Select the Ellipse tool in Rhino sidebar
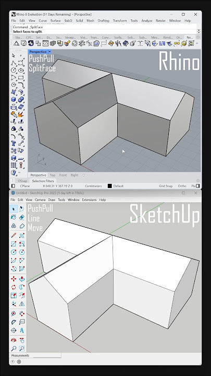 click(21, 70)
